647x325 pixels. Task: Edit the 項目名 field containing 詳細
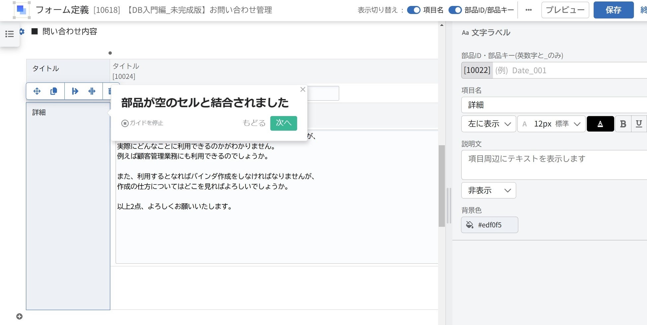click(x=554, y=105)
